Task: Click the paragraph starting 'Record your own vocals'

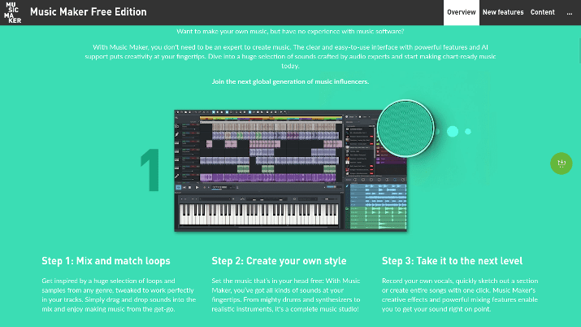Action: tap(460, 294)
